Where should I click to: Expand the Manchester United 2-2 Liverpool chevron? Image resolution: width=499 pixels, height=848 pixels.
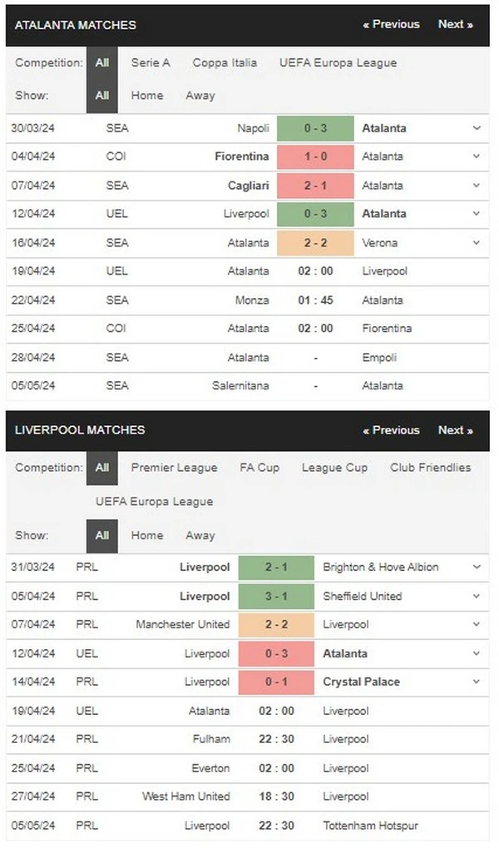477,624
